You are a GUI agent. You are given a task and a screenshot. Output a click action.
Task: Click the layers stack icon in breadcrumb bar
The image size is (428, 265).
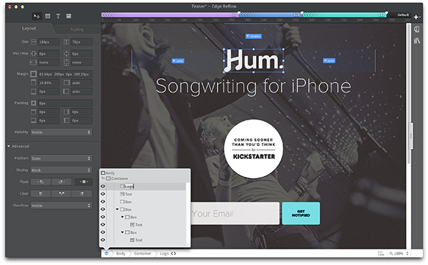[x=106, y=254]
